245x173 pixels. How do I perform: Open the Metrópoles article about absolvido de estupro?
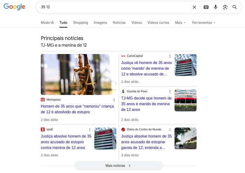pyautogui.click(x=77, y=109)
